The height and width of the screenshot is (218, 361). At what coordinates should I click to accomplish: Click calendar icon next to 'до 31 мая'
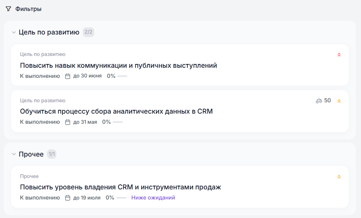point(68,122)
